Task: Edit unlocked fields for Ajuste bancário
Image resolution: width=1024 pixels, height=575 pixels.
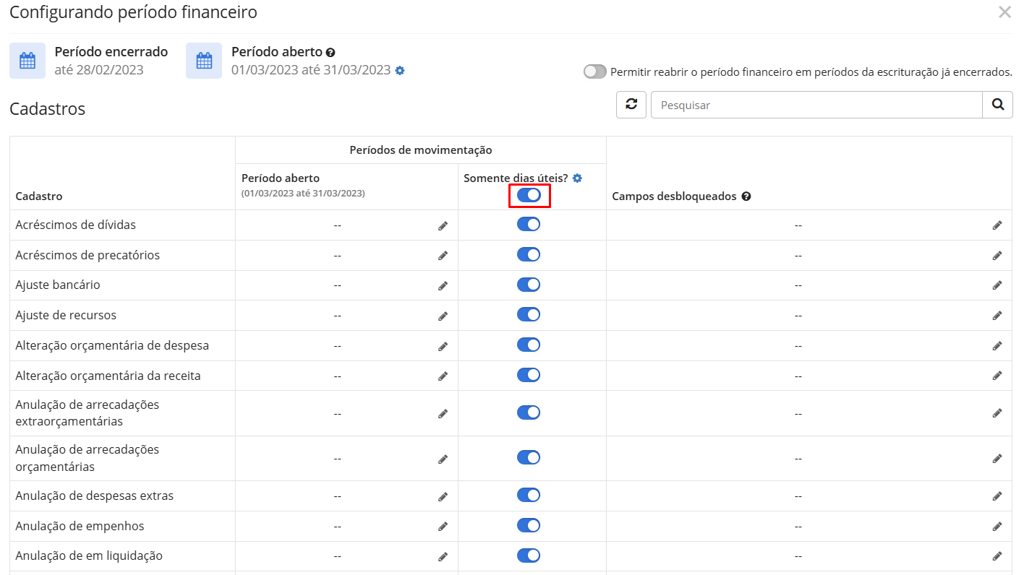Action: click(x=997, y=286)
